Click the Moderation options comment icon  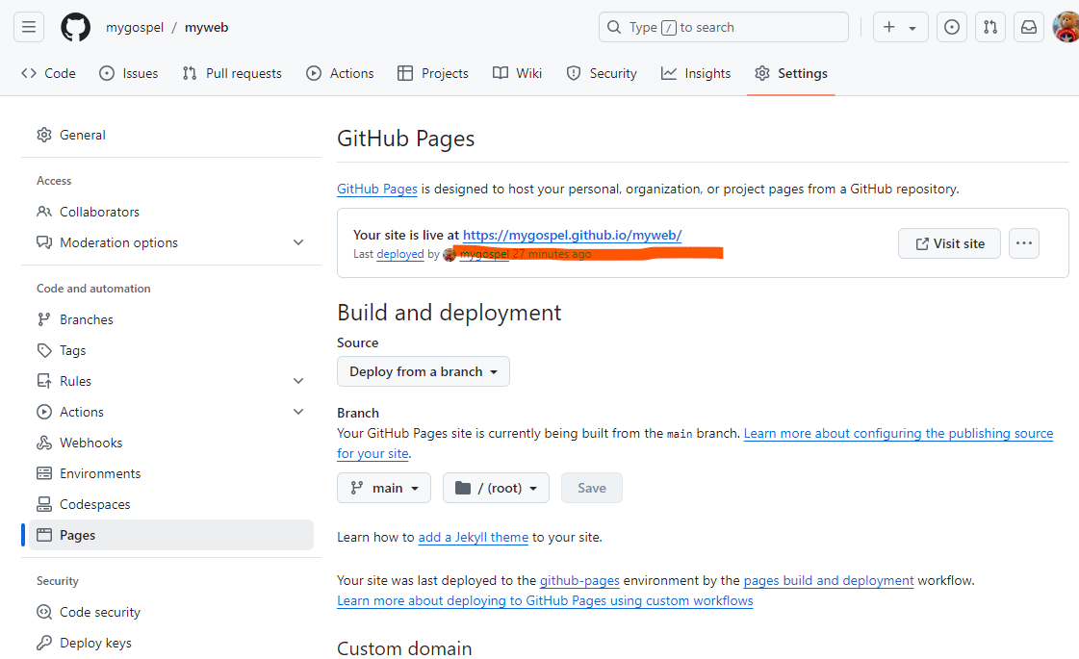coord(44,242)
